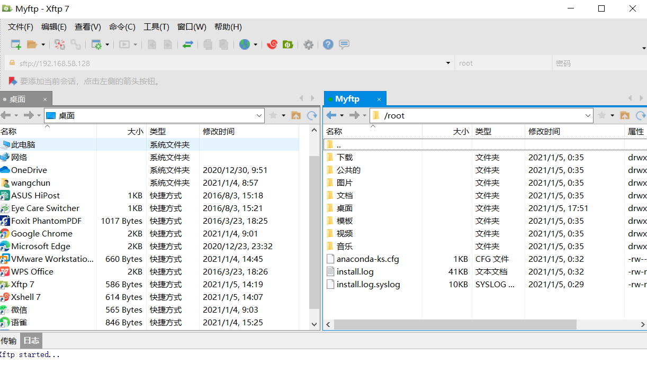Click the feedback speech bubble icon
Screen dimensions: 647x365
(344, 45)
